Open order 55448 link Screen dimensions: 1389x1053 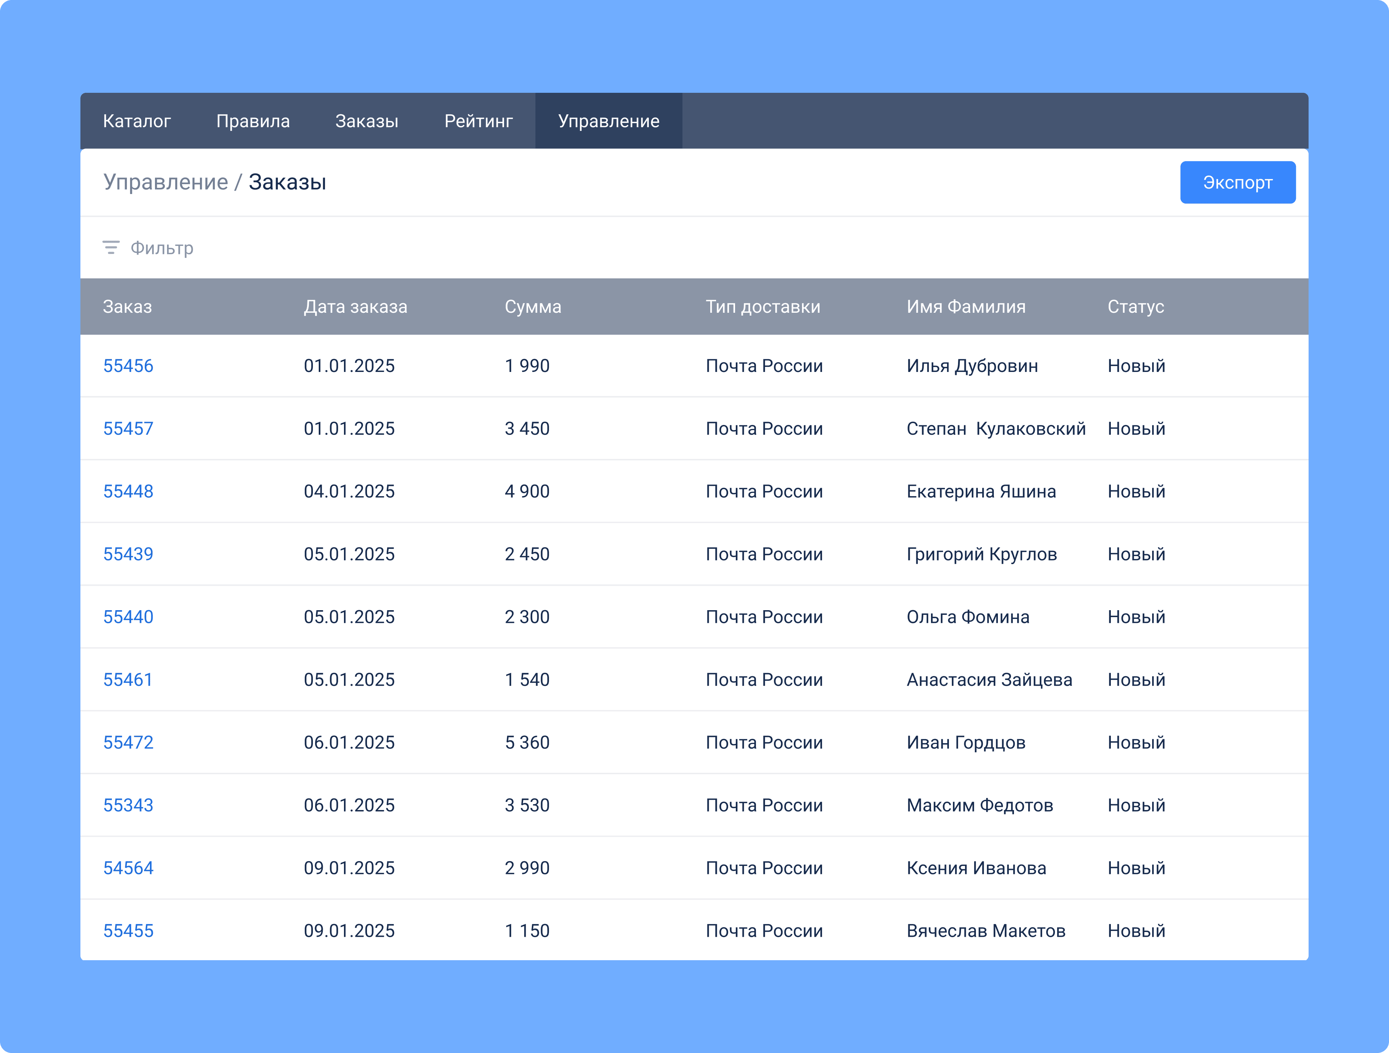128,491
